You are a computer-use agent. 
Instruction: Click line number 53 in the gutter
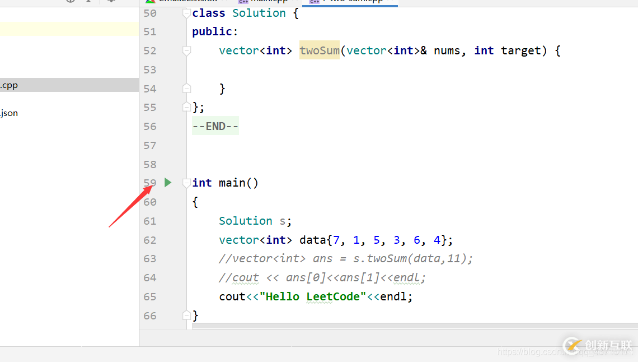tap(150, 69)
